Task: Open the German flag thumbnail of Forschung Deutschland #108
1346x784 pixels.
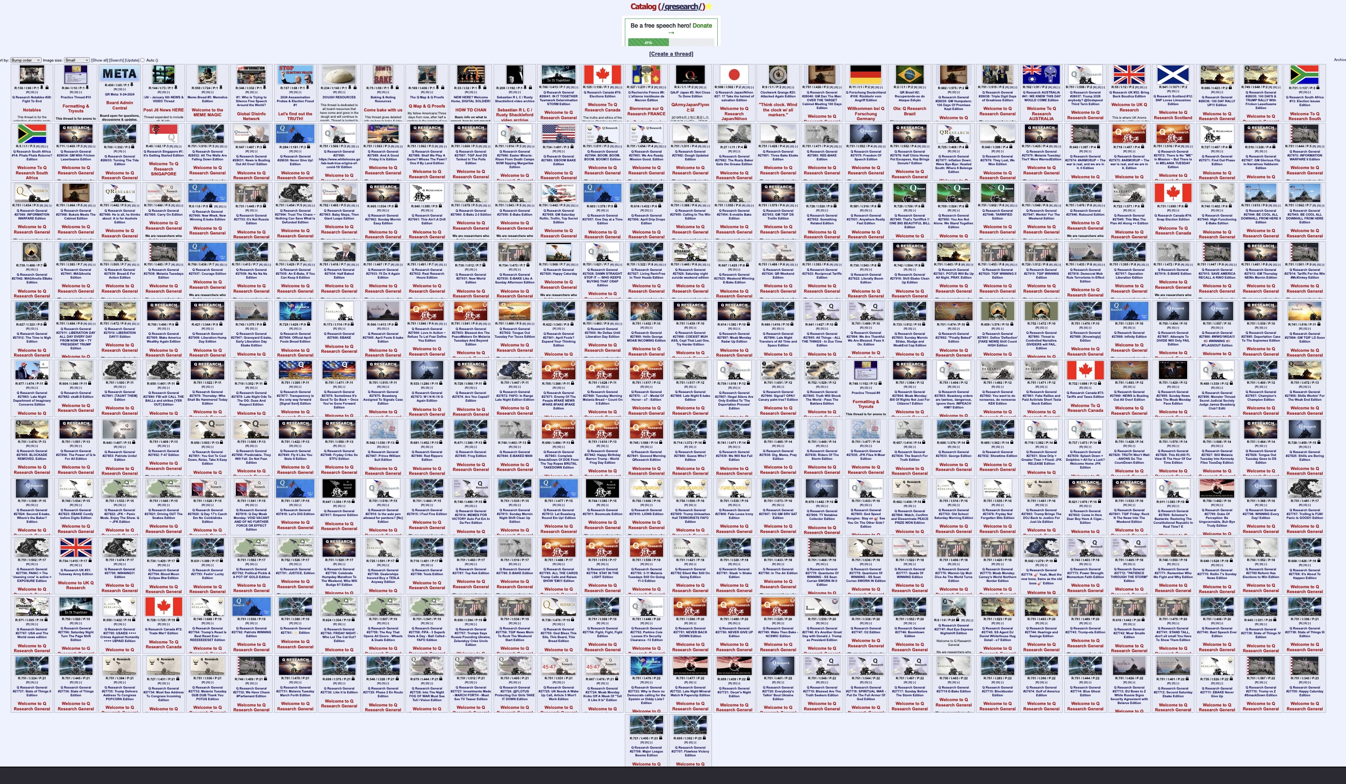Action: (x=866, y=75)
